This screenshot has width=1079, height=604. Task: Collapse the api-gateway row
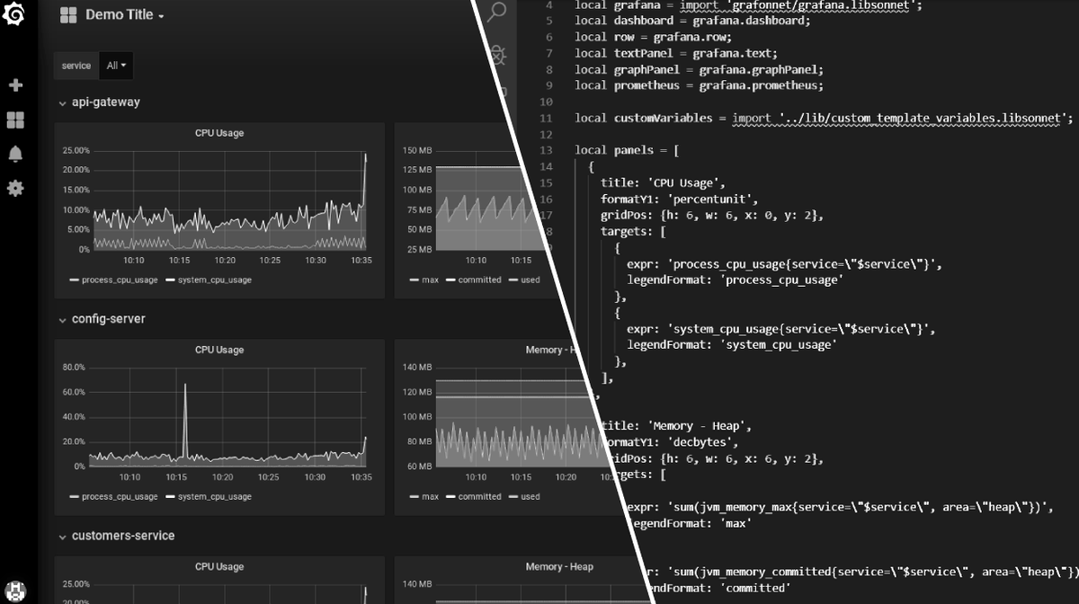coord(100,102)
